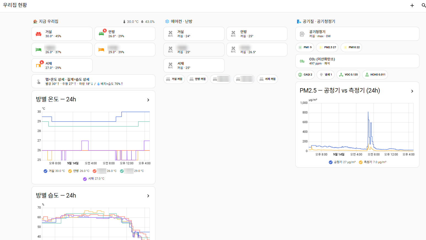Open search with the magnifier icon
The height and width of the screenshot is (240, 426).
424,6
